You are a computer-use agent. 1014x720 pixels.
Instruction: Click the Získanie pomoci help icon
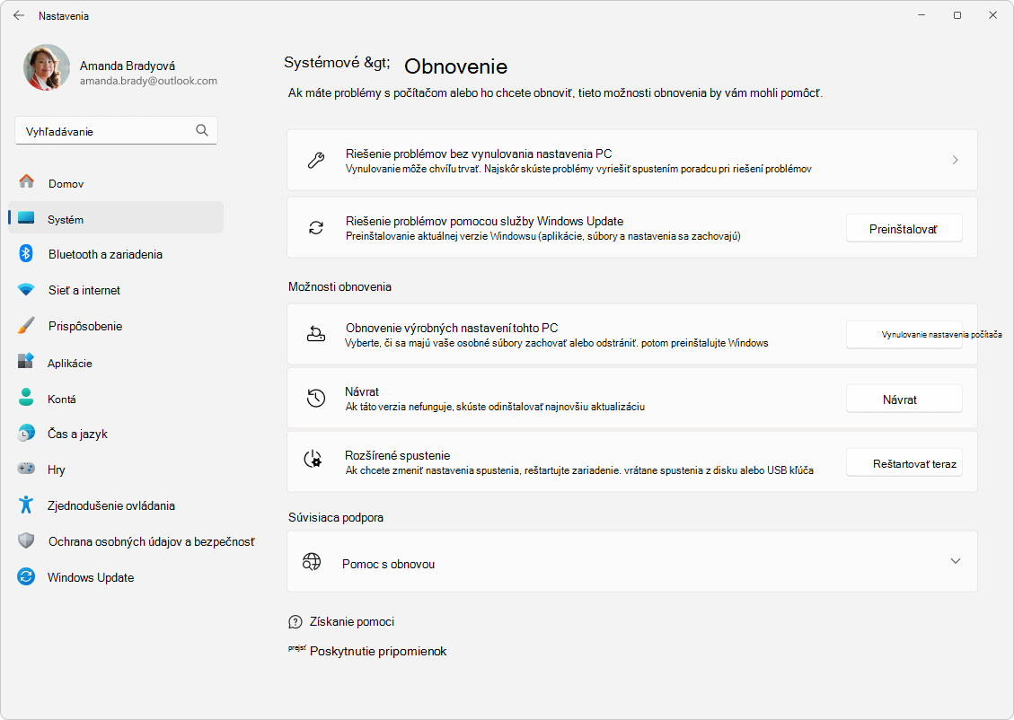pyautogui.click(x=295, y=622)
